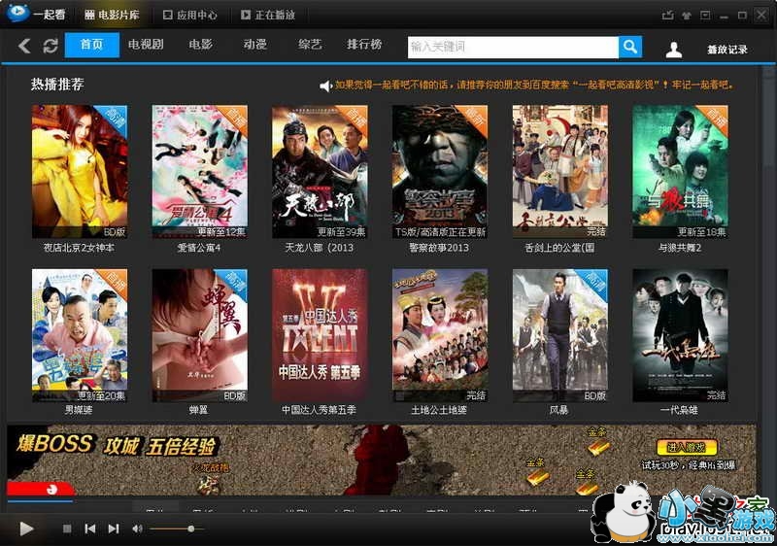Adjust the volume slider knob
The image size is (777, 546).
(x=191, y=529)
